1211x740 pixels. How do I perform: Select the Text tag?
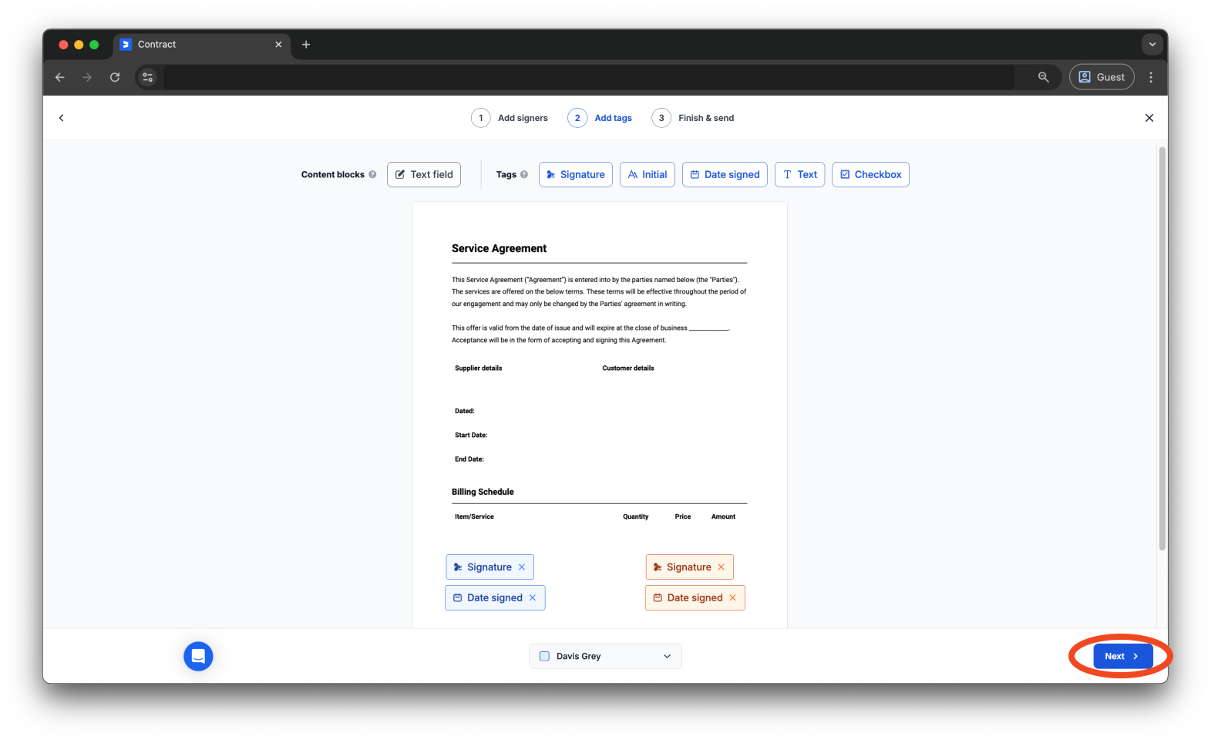pyautogui.click(x=800, y=175)
